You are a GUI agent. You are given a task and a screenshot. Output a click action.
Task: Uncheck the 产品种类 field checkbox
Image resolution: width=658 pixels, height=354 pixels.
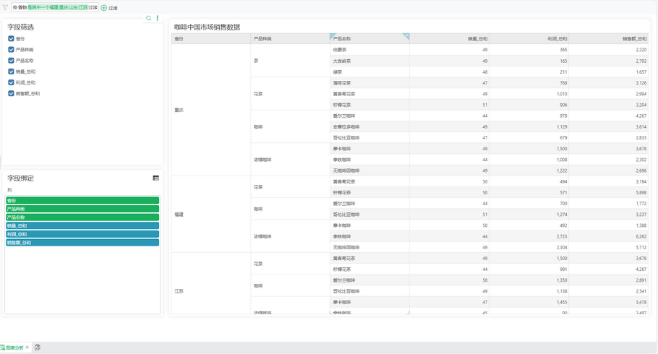click(x=11, y=50)
